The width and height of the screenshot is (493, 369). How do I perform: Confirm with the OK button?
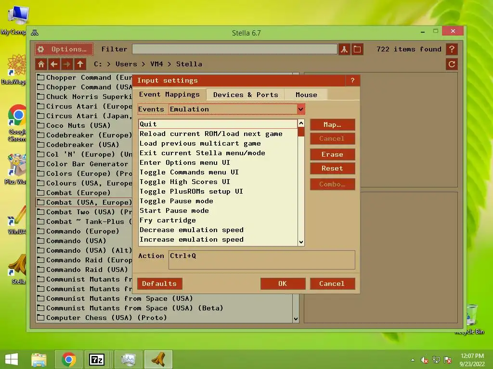click(283, 283)
